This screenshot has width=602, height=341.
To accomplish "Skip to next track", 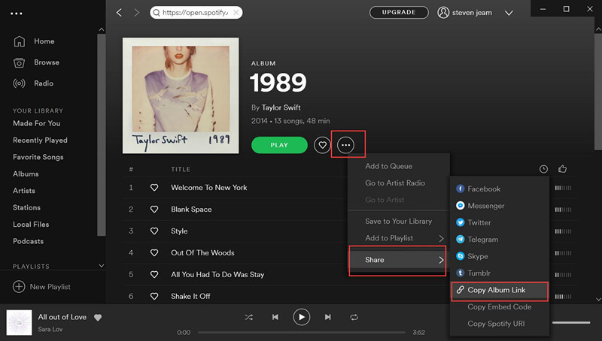I will 327,317.
